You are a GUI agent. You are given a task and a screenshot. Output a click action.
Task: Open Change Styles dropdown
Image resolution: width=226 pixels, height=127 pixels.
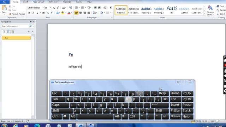tap(210, 10)
